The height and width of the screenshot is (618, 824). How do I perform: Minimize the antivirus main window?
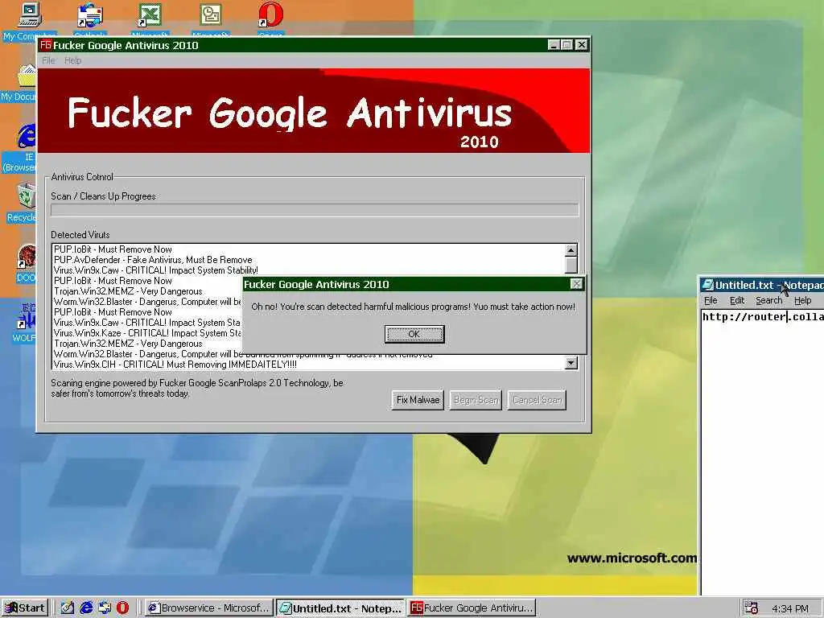[x=553, y=45]
